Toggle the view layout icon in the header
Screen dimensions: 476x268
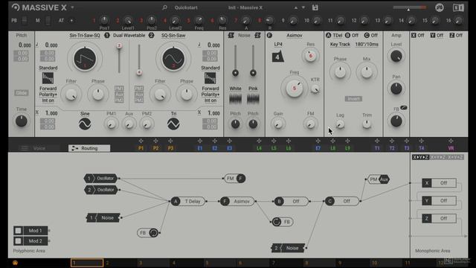point(458,7)
